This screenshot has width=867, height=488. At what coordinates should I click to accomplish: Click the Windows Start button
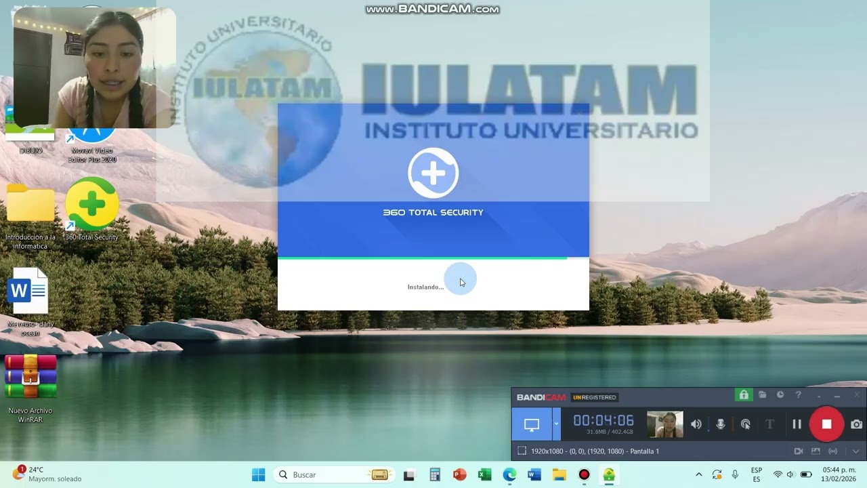[x=259, y=474]
